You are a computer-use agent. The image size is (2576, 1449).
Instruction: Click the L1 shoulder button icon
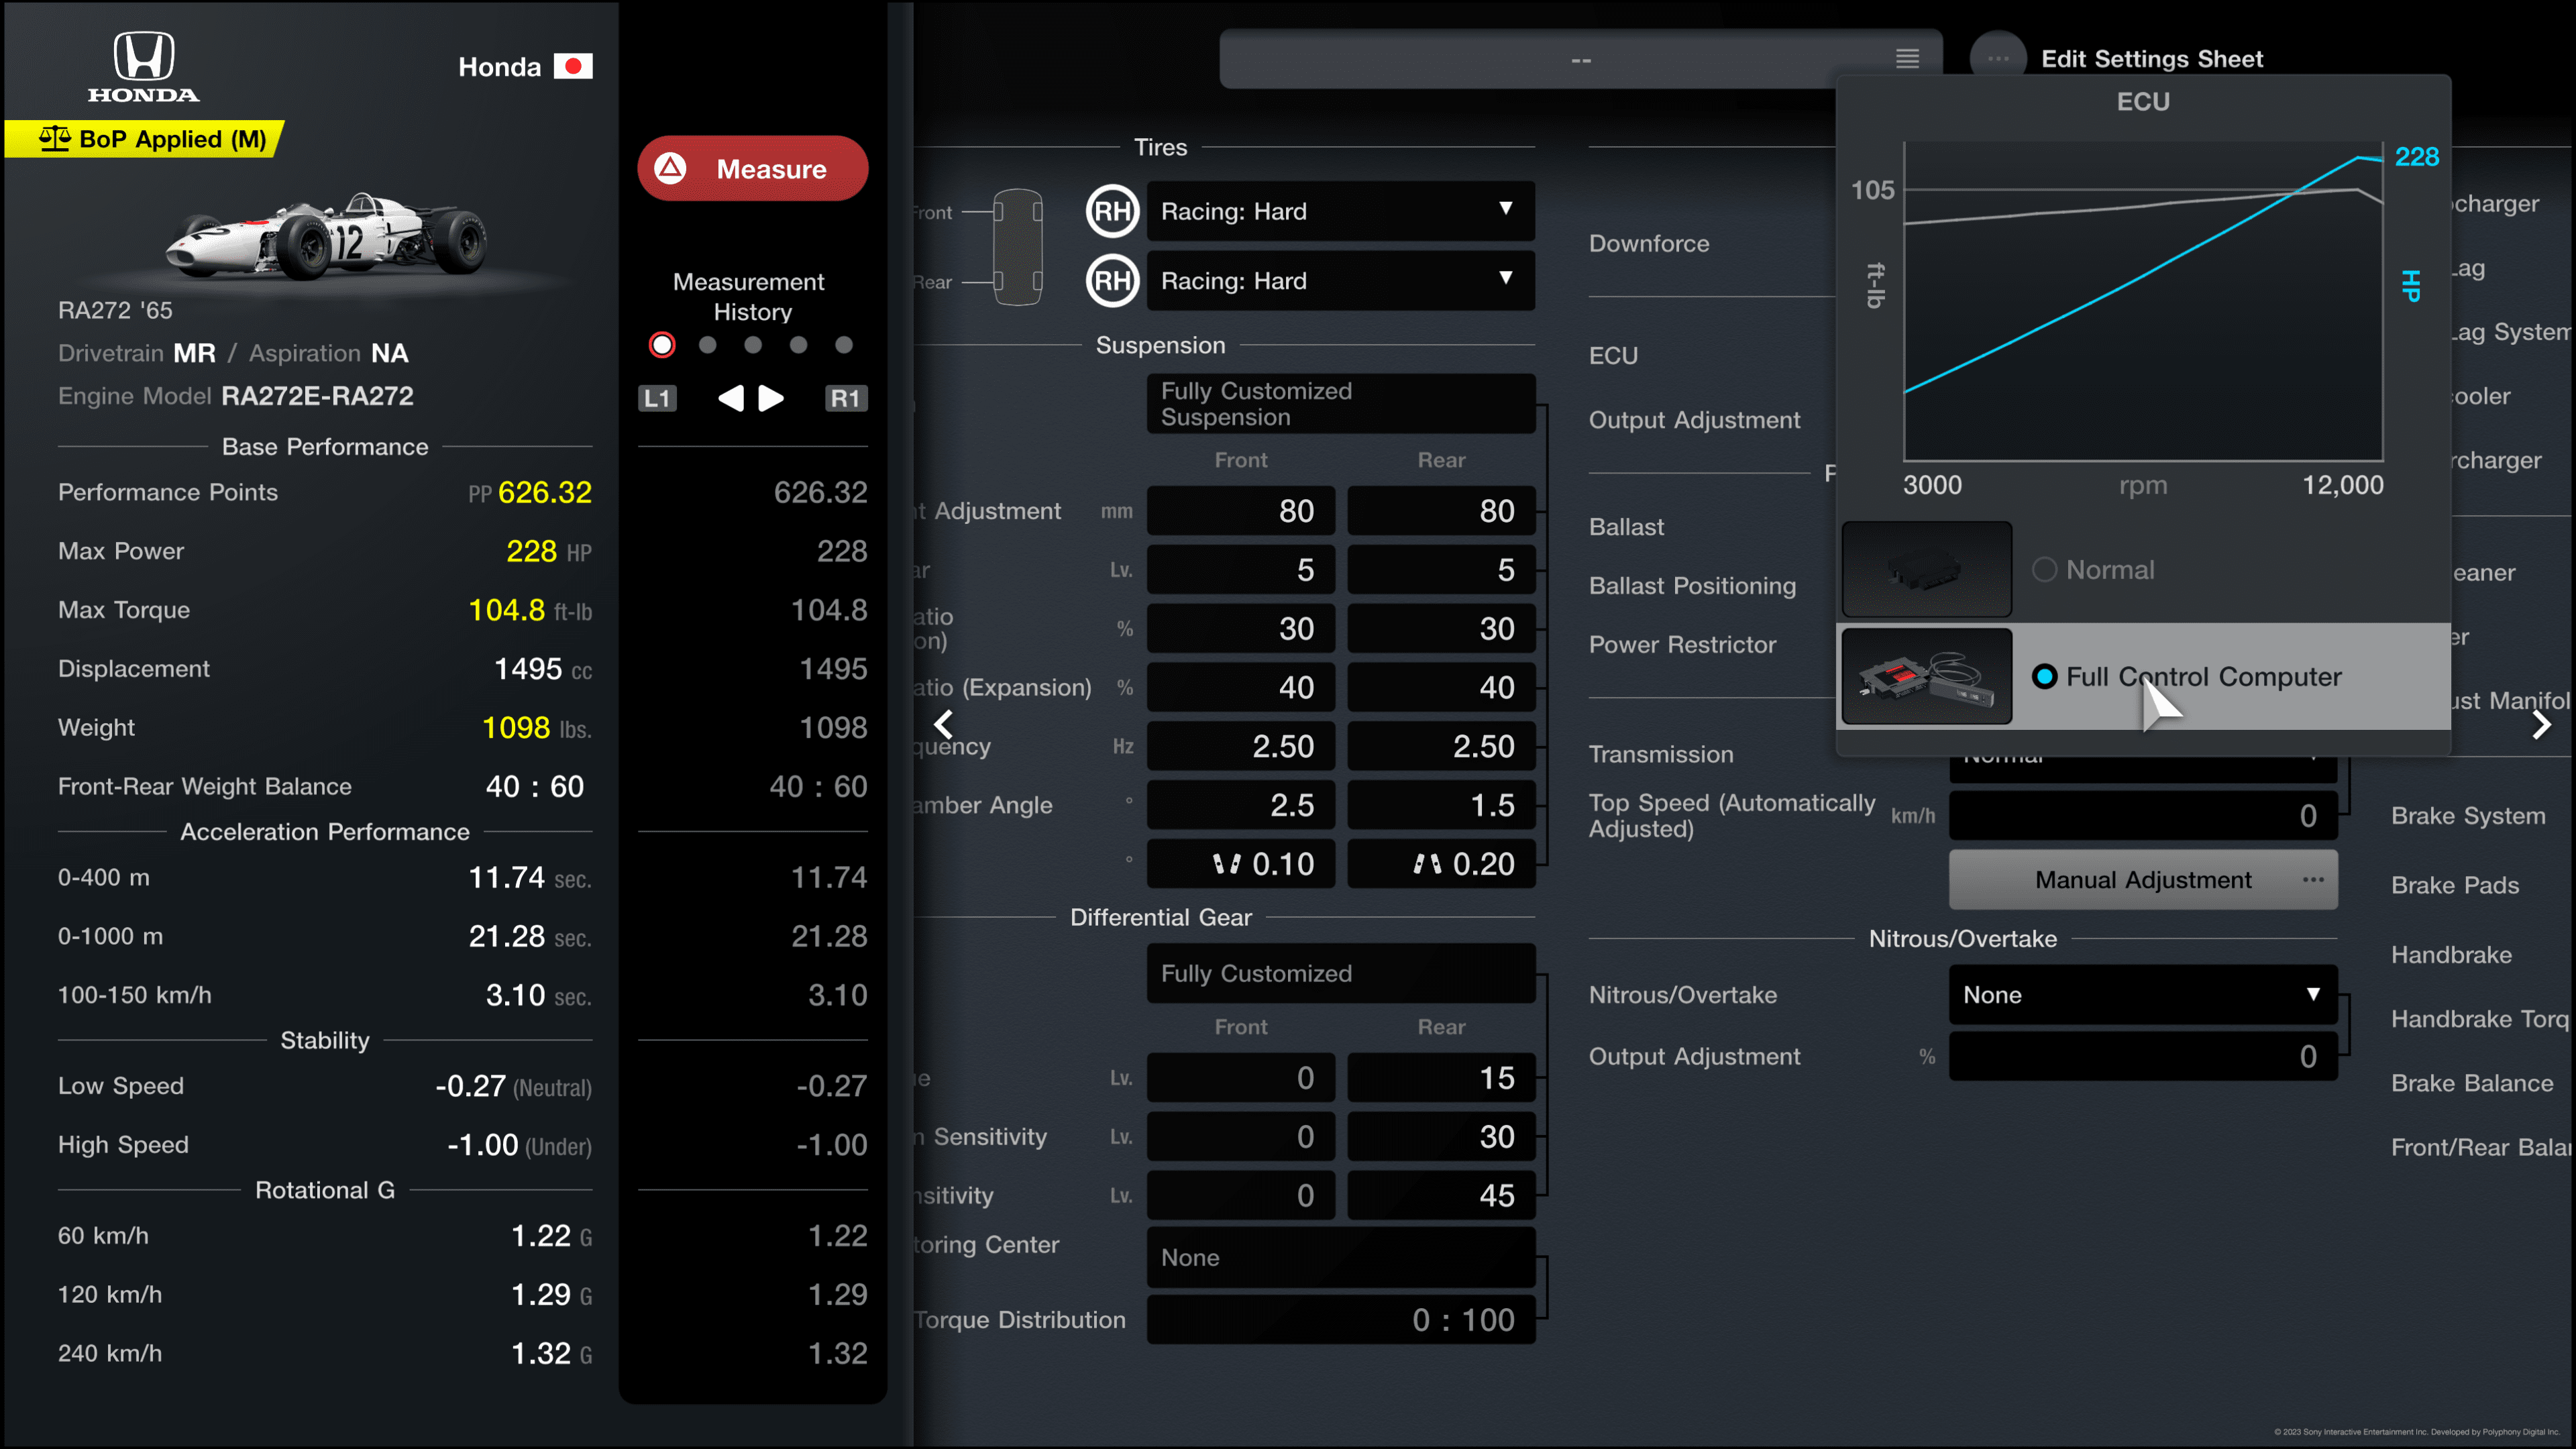tap(657, 398)
